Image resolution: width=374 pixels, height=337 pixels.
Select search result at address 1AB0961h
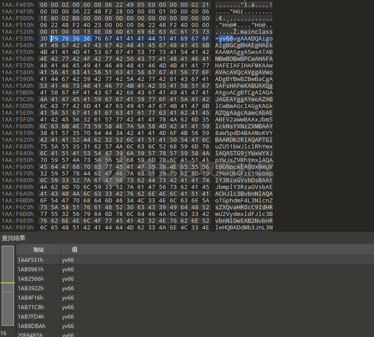pyautogui.click(x=31, y=270)
